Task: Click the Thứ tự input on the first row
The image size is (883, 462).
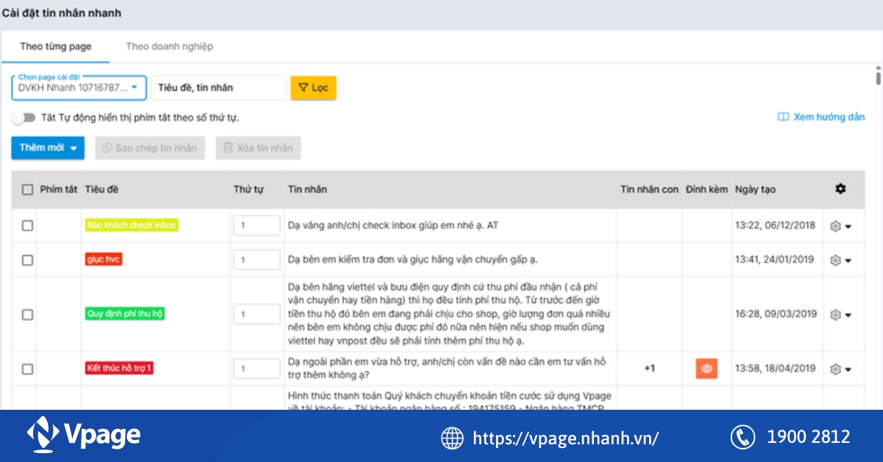Action: click(256, 226)
